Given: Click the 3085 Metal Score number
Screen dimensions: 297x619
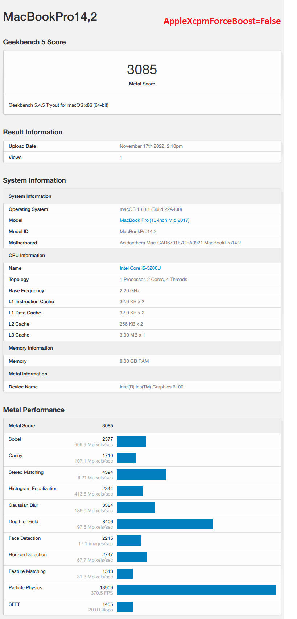Looking at the screenshot, I should coord(142,69).
